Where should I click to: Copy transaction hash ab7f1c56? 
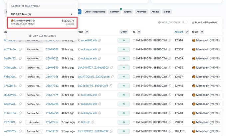click(x=20, y=49)
